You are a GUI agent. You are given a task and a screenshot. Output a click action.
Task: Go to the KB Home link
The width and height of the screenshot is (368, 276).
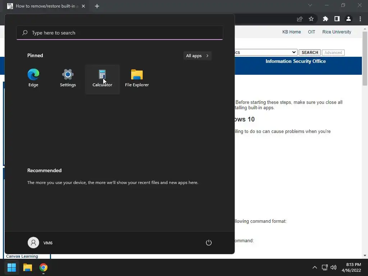pos(291,32)
